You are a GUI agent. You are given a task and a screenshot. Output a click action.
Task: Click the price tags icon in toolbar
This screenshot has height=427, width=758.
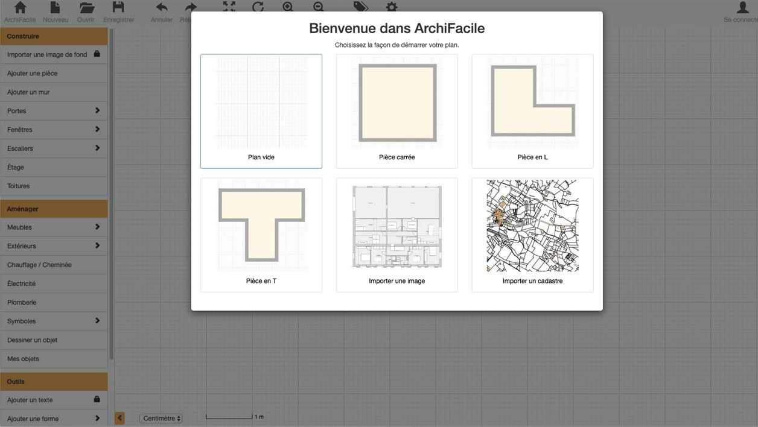(x=360, y=7)
